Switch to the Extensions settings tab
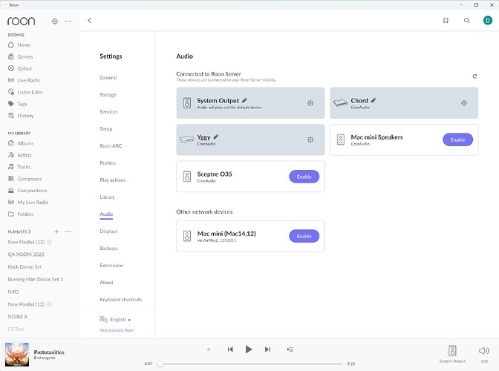The image size is (499, 371). click(x=111, y=265)
